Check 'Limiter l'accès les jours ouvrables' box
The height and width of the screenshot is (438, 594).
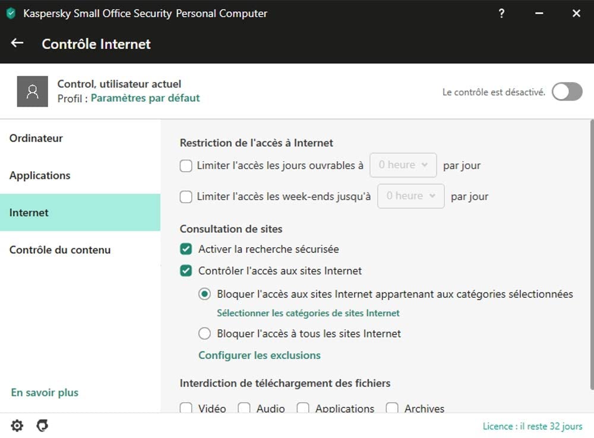tap(186, 166)
